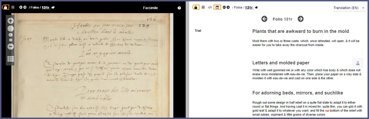Click the Folios breadcrumb in the facsimile pane
The width and height of the screenshot is (369, 119).
(35, 7)
